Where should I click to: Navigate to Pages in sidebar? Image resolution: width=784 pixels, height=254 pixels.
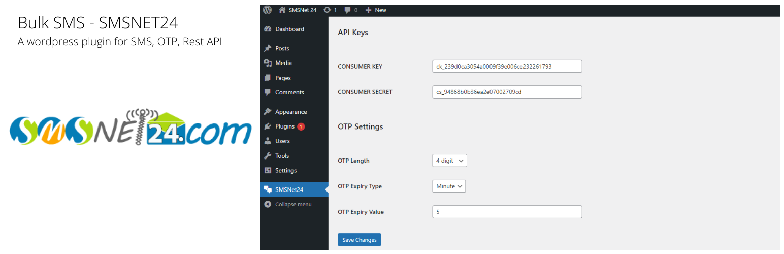[x=283, y=78]
